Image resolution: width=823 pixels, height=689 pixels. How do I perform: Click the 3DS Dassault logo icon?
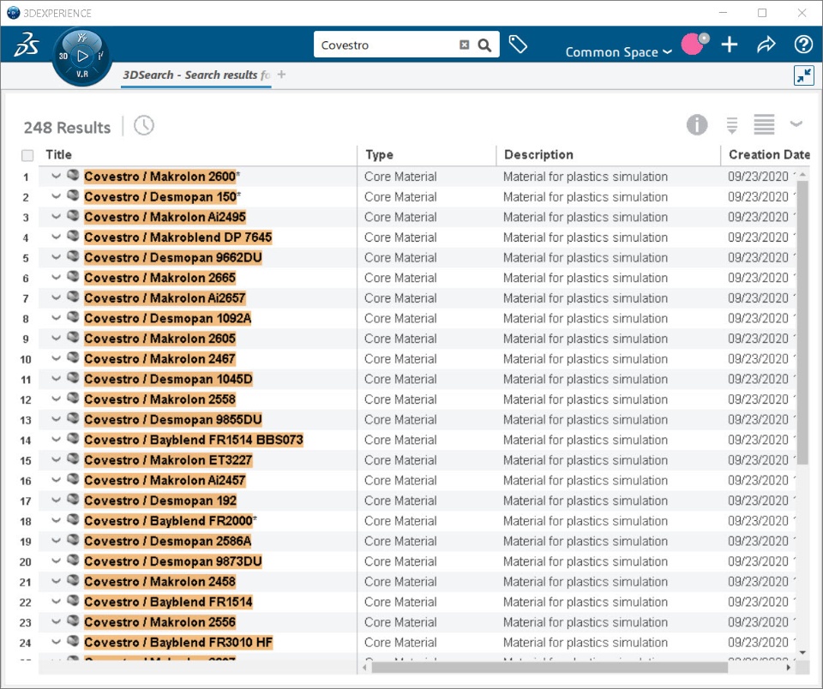(x=27, y=44)
